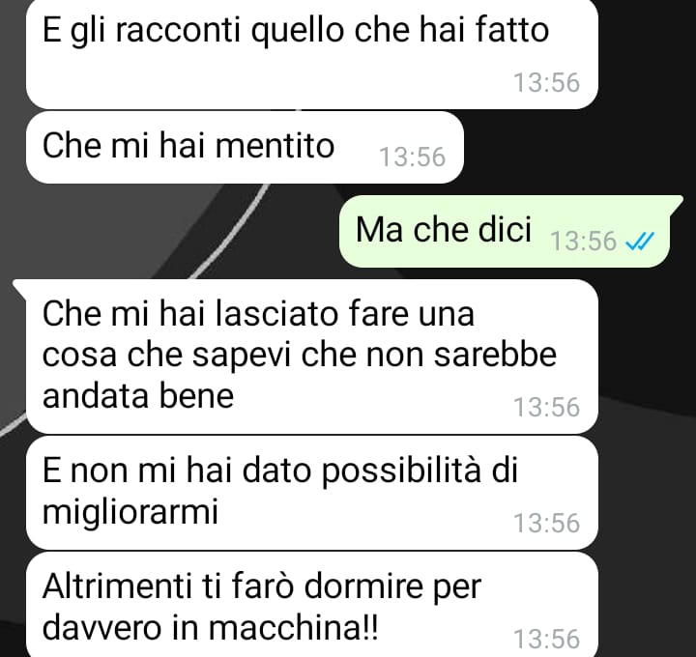
Task: Tap the 13:56 timestamp next to "migliorarmi"
Action: [546, 523]
